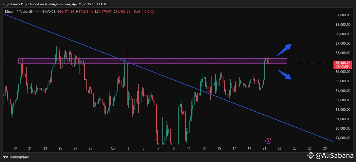Click the purple lightning event icon
The width and height of the screenshot is (356, 162).
[268, 141]
